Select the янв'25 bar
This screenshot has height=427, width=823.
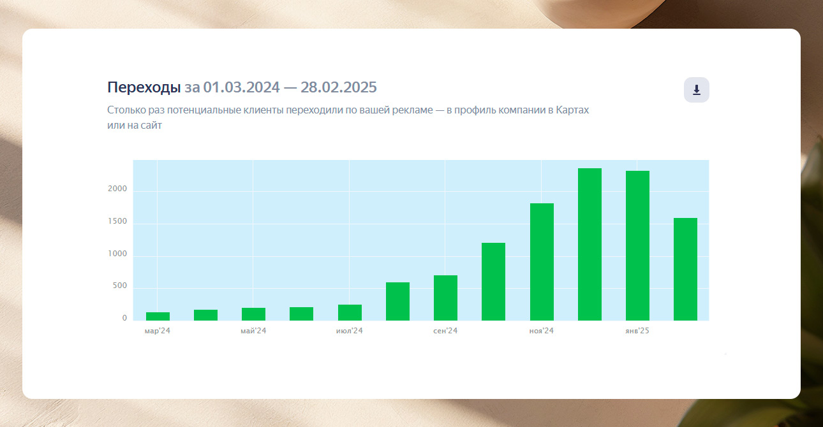(x=637, y=245)
